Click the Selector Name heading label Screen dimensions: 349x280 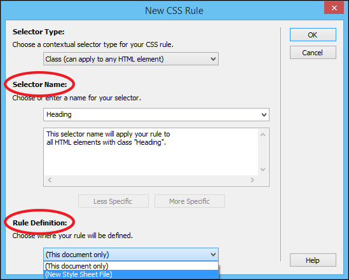[x=40, y=84]
